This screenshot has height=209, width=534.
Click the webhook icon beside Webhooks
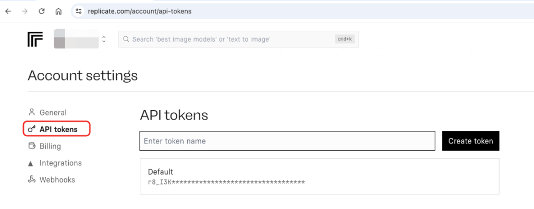pos(32,180)
